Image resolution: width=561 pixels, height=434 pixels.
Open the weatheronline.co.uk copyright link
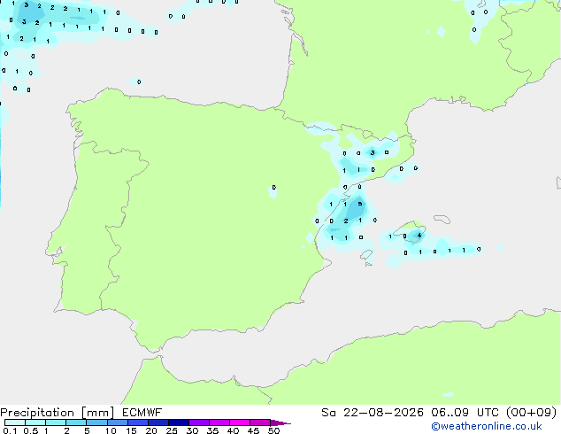(487, 426)
